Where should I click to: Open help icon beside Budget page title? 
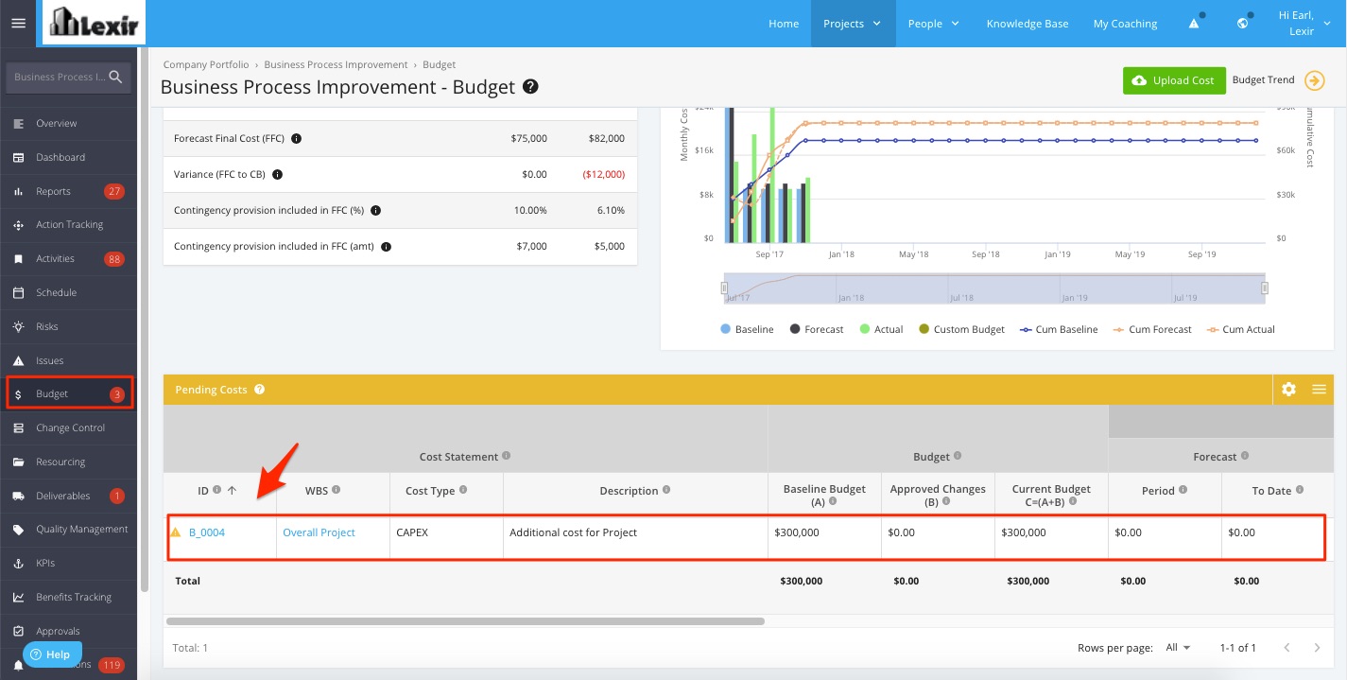point(531,87)
